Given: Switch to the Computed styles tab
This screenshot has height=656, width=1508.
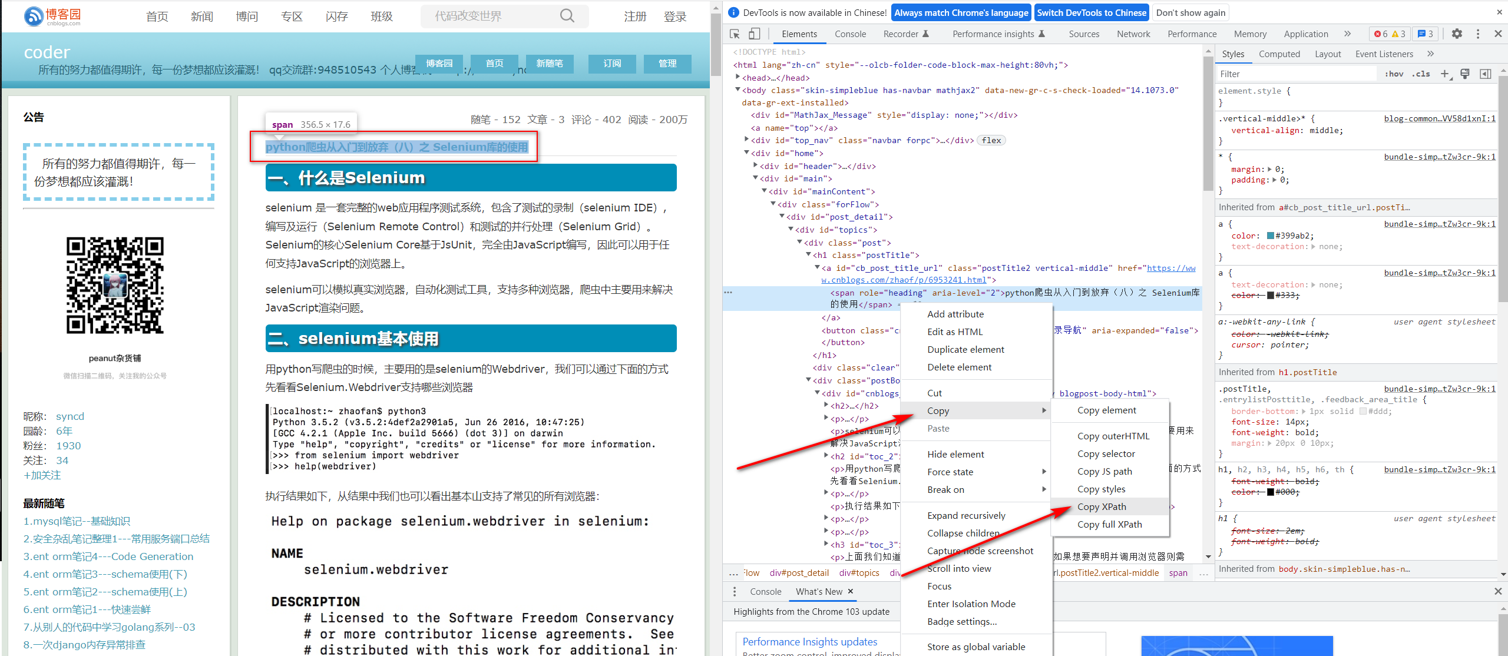Looking at the screenshot, I should tap(1279, 54).
